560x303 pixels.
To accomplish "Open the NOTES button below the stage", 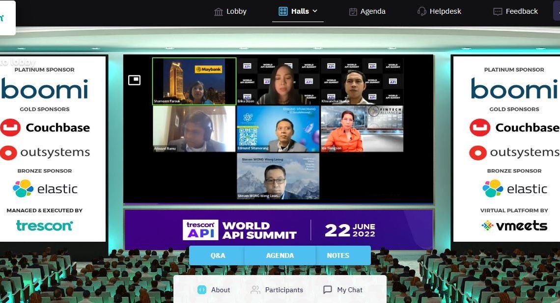I will click(338, 255).
